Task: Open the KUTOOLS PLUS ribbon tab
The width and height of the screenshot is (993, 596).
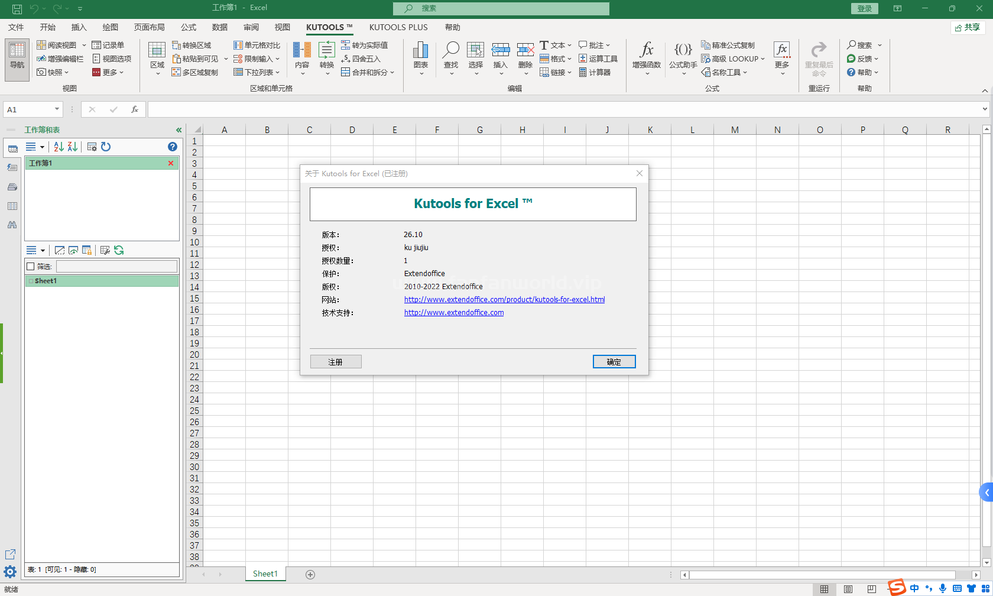Action: point(398,27)
